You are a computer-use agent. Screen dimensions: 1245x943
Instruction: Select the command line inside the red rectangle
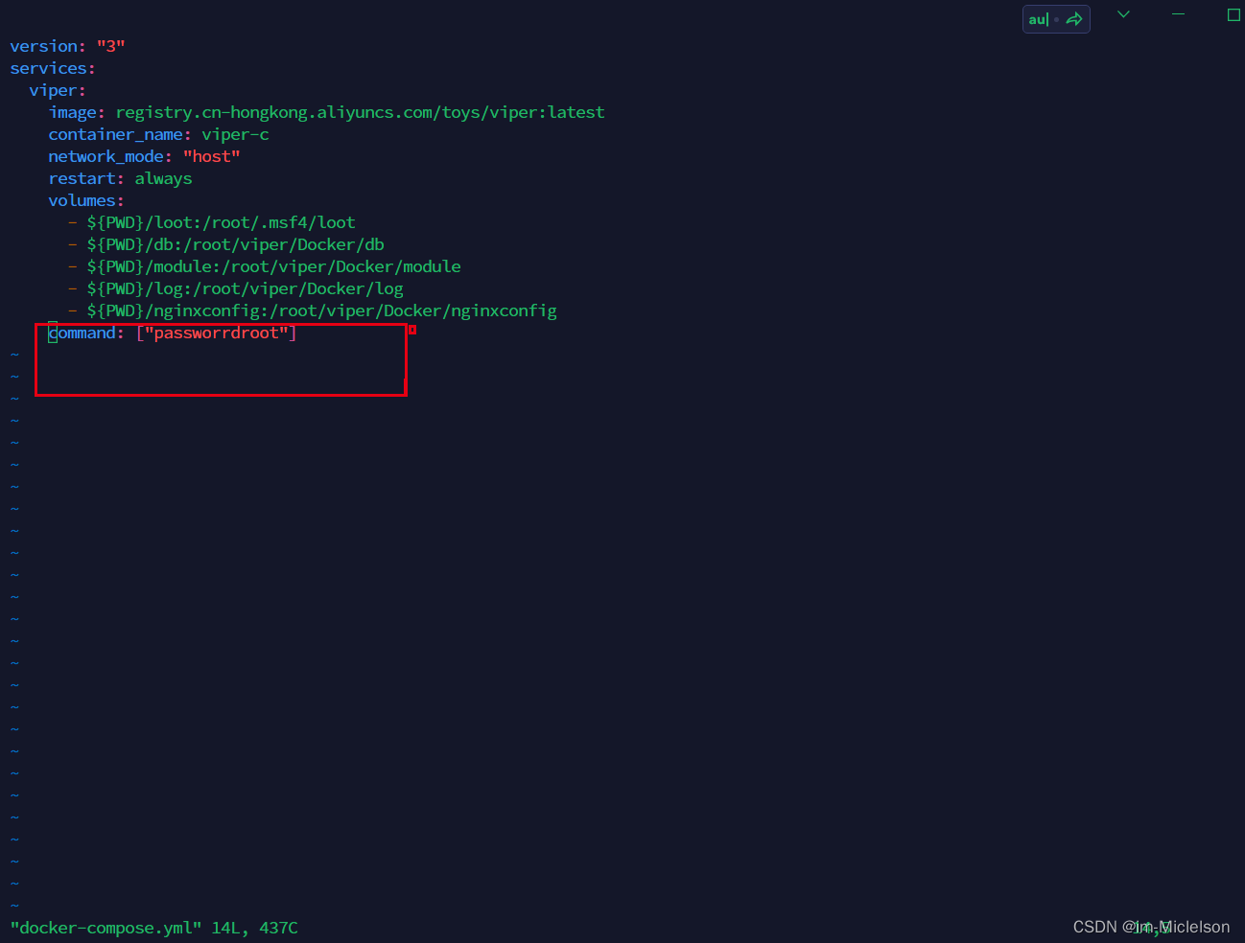[171, 333]
